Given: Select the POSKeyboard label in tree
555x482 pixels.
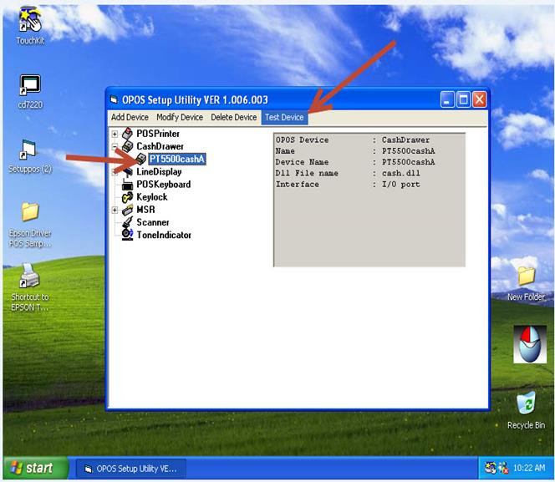Looking at the screenshot, I should click(x=164, y=185).
